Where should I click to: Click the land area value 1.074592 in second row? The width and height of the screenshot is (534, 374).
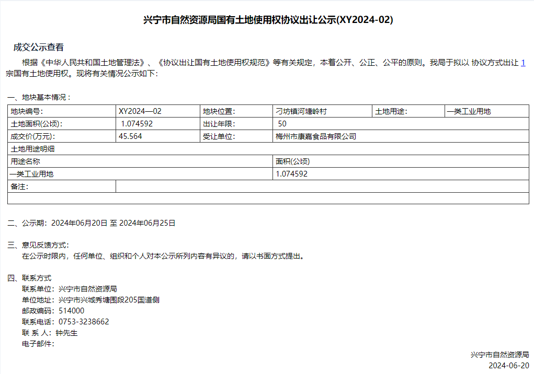(x=137, y=124)
